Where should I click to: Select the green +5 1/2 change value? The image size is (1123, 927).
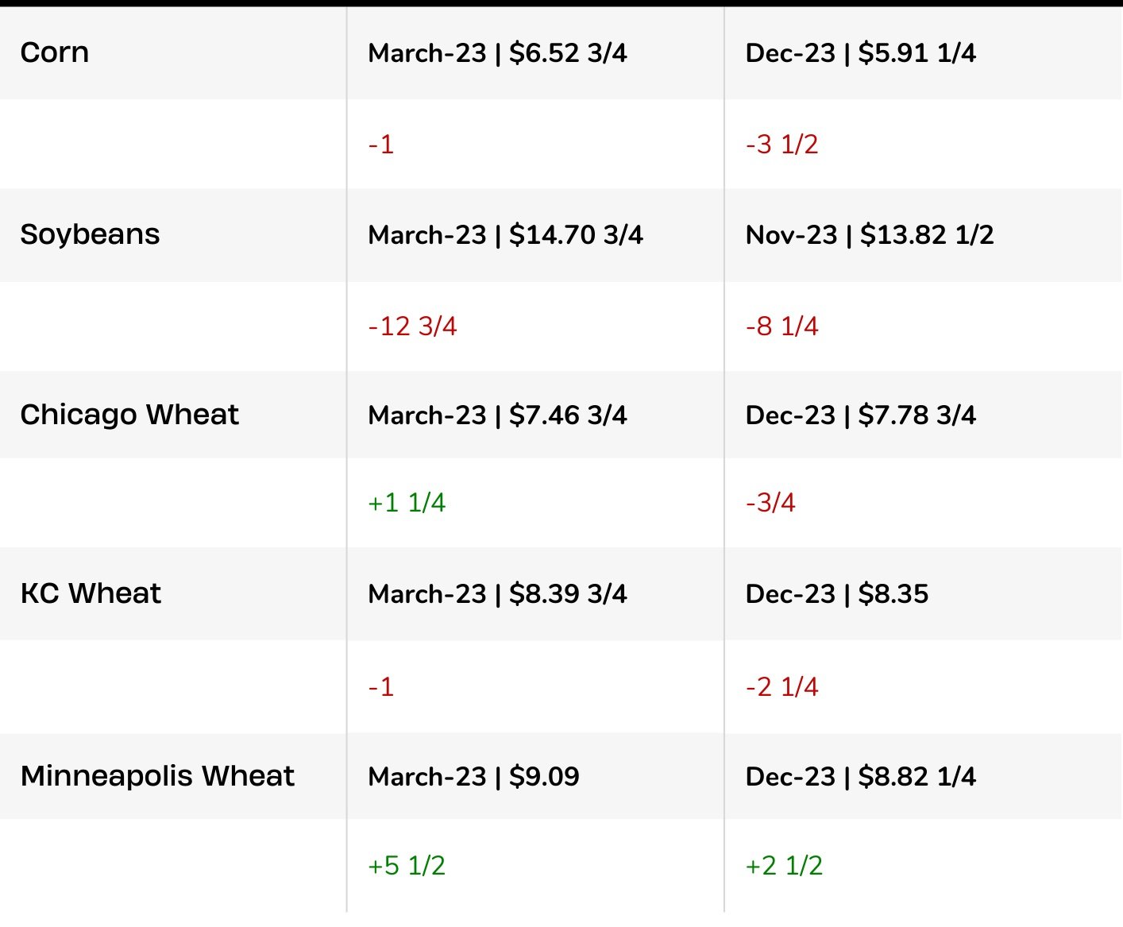pos(407,866)
